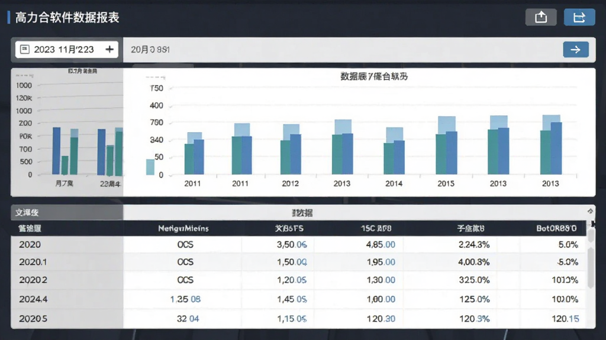Click the NetigmMieins column header
Viewport: 606px width, 340px height.
coord(183,228)
